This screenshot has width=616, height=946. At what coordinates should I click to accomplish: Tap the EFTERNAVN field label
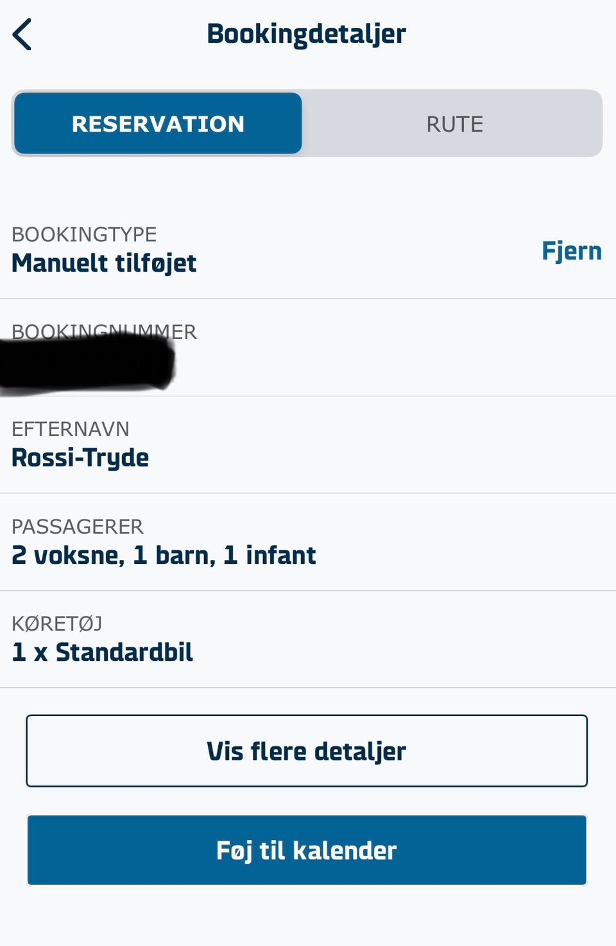point(71,429)
